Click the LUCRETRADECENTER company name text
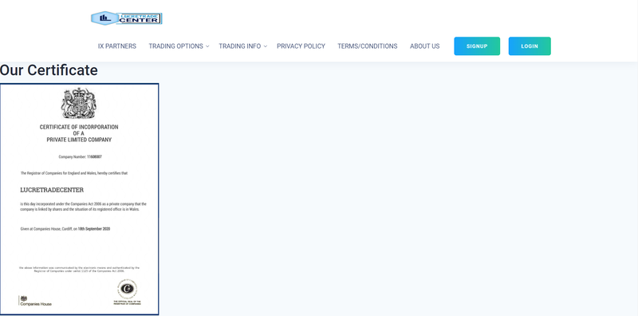The height and width of the screenshot is (316, 638). 52,190
